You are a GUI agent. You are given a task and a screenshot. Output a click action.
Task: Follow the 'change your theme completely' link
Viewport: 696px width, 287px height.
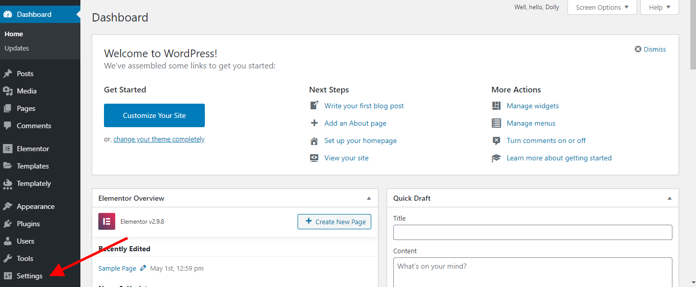(159, 139)
